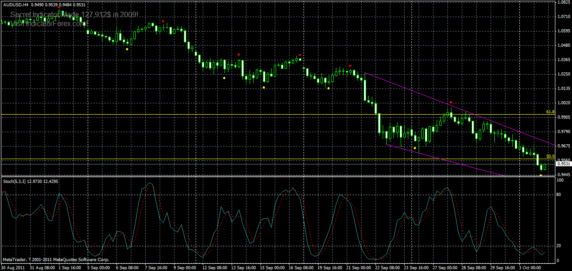Click the red signal dot near the 1 Sep top
Viewport: 572px width, 271px height.
pyautogui.click(x=59, y=7)
